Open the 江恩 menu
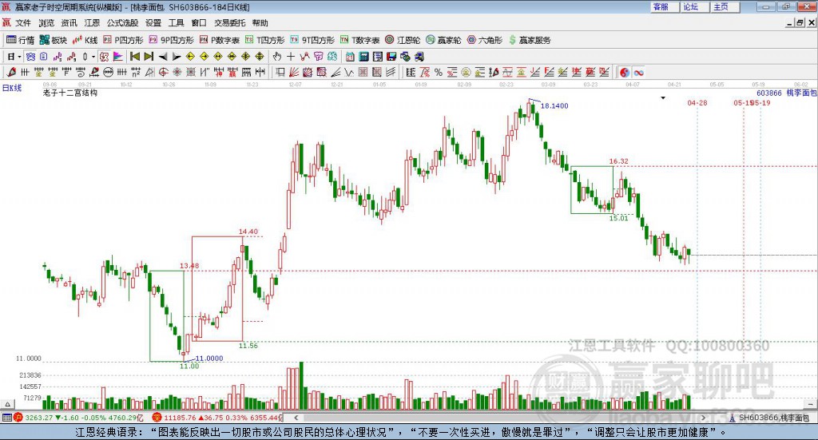Screen dimensions: 818x440 (x=92, y=23)
